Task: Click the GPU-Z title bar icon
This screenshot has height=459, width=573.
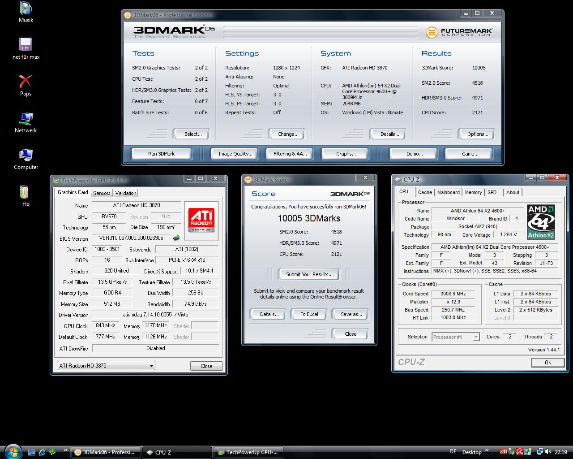Action: click(56, 181)
